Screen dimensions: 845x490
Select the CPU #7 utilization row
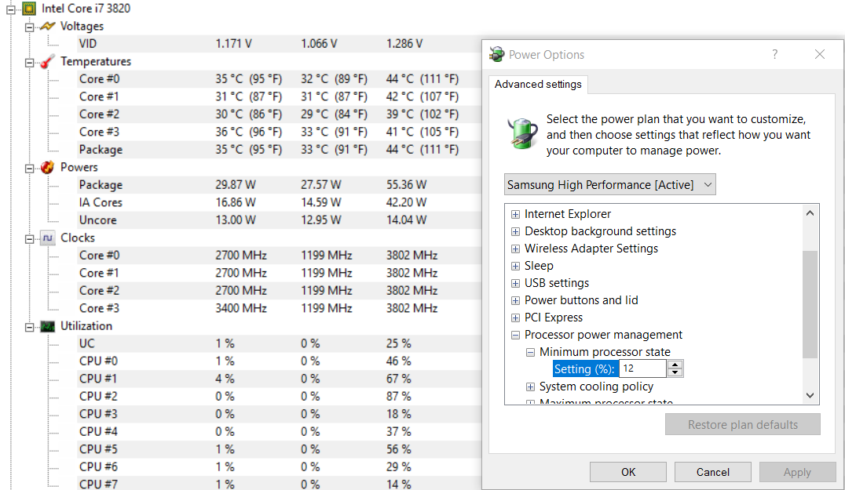[x=279, y=484]
